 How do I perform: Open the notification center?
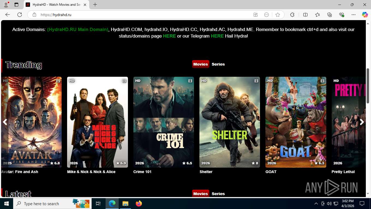[362, 204]
